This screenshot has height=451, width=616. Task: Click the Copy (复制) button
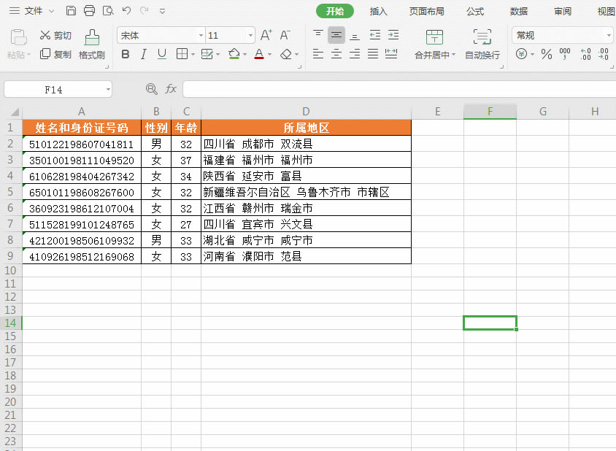55,54
